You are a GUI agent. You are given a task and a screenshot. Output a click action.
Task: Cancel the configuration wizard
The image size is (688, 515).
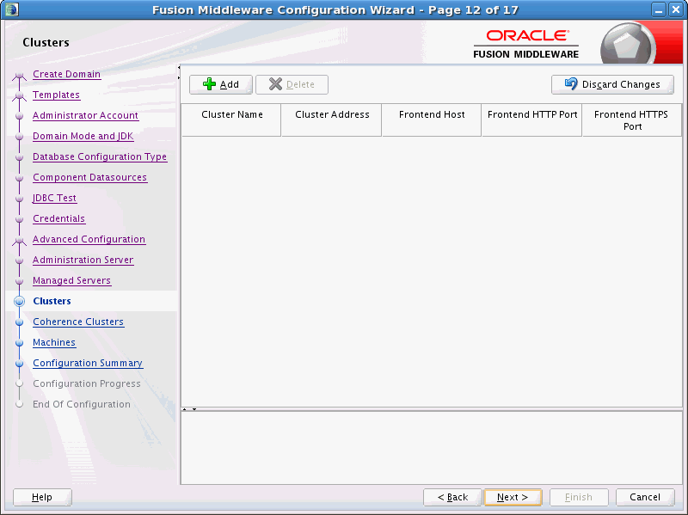point(645,497)
